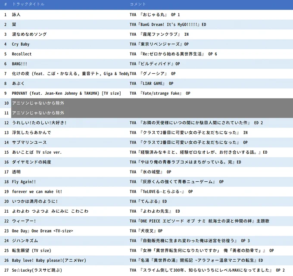
Task: Select the 霧尾ファンクラブ IN comment
Action: pos(159,34)
